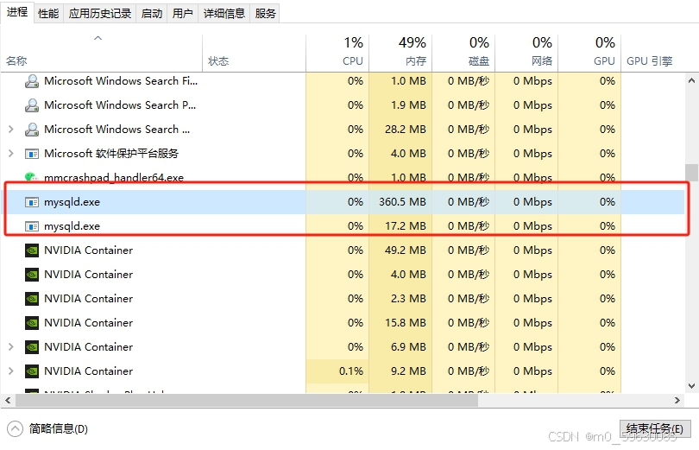Select Microsoft Windows Search P... row text
Viewport: 699px width, 450px height.
(x=120, y=105)
